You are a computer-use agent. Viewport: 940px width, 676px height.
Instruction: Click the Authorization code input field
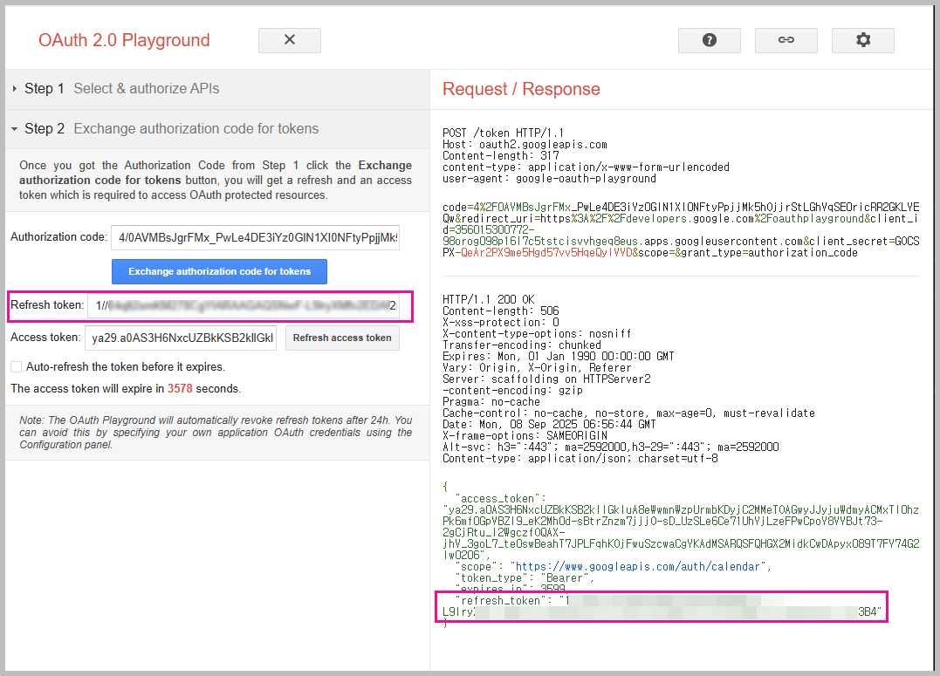(x=255, y=237)
